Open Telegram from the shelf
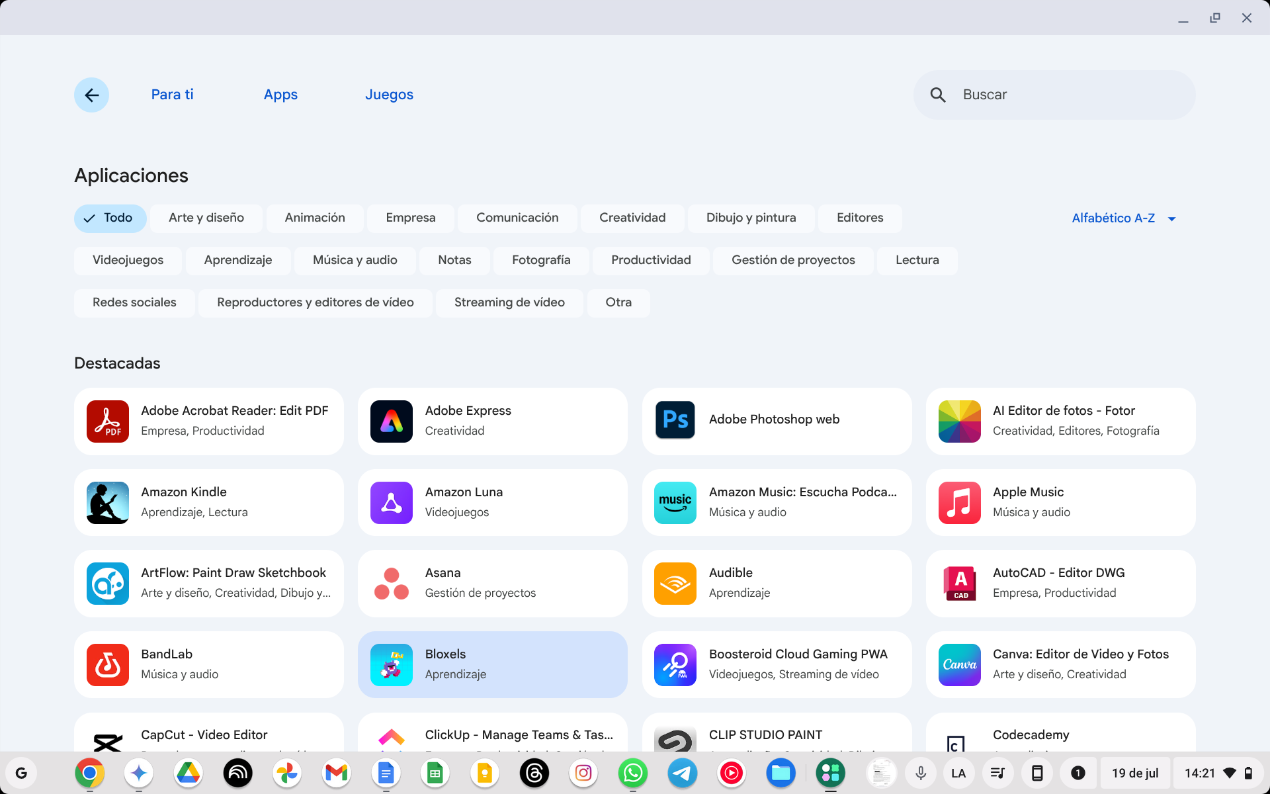 (x=683, y=773)
